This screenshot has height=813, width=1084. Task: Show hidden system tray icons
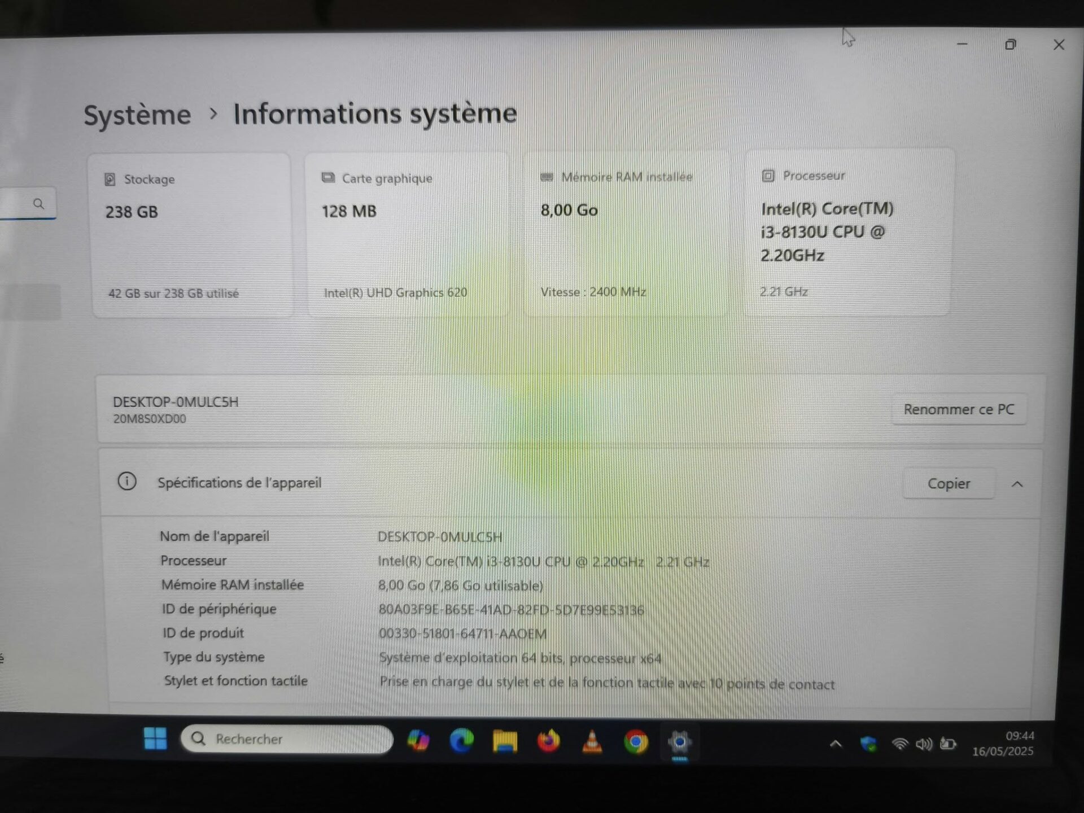point(836,744)
